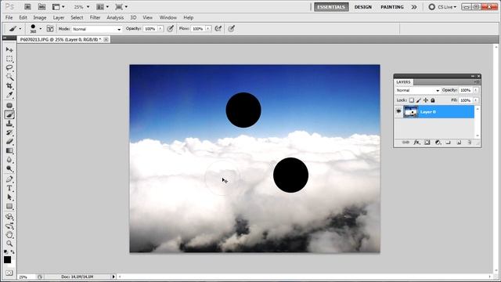Select the Rectangular Marquee tool
Image resolution: width=501 pixels, height=282 pixels.
pos(9,59)
